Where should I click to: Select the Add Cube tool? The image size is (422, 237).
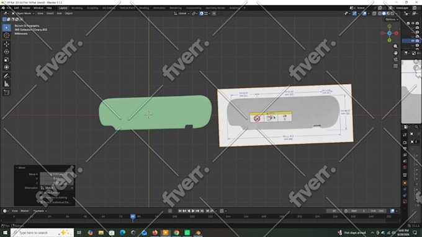click(6, 93)
